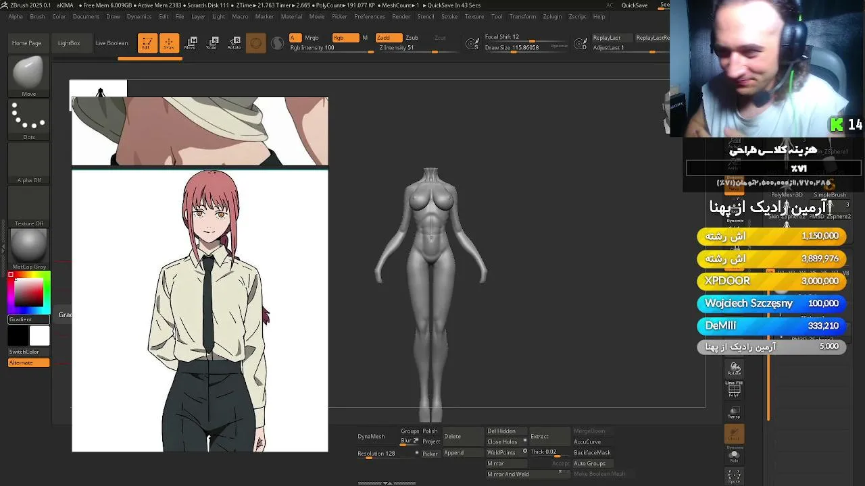The height and width of the screenshot is (486, 865).
Task: Toggle the BackfaceMask option
Action: pyautogui.click(x=592, y=453)
